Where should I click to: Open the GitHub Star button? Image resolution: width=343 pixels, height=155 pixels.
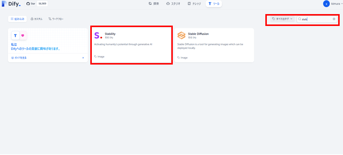tap(31, 4)
